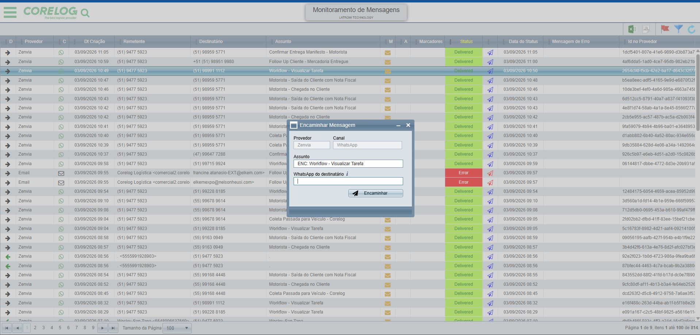Go to page 9
The height and width of the screenshot is (335, 700).
point(93,328)
